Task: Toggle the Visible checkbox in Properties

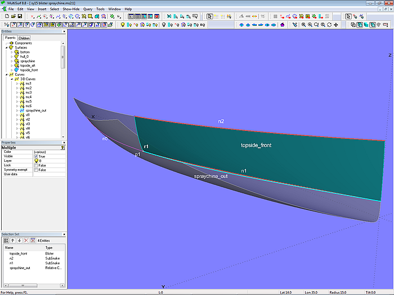Action: [x=36, y=156]
